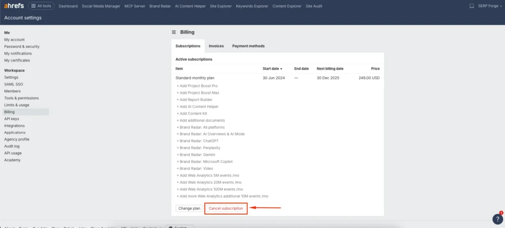Open Members in sidebar
The width and height of the screenshot is (505, 228).
click(12, 91)
